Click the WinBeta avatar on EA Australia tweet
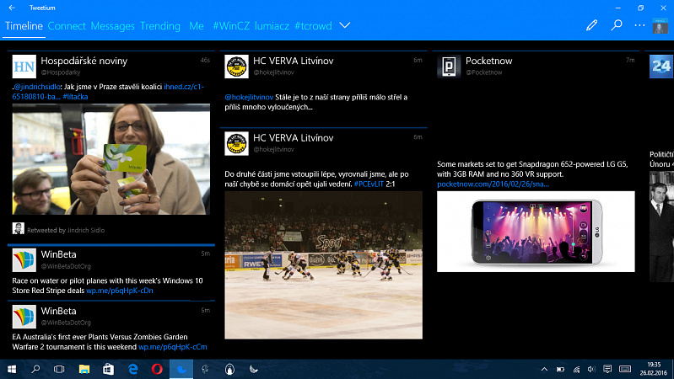Screen dimensions: 674x379 click(24, 317)
